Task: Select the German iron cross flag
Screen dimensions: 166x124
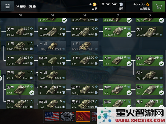Action: point(68,116)
